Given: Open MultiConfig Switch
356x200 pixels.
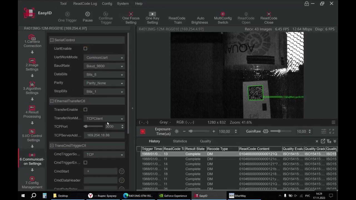Looking at the screenshot, I should click(223, 18).
